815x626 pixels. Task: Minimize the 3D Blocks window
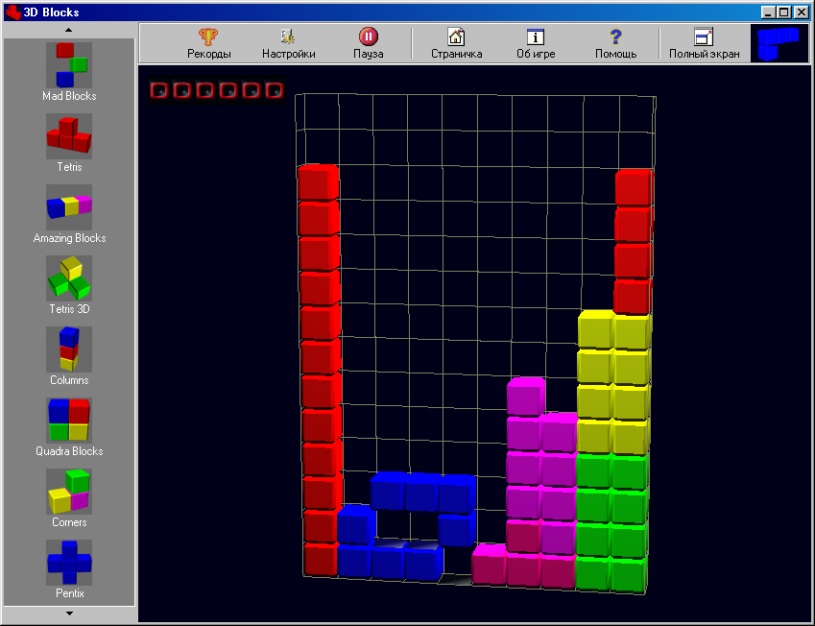point(768,12)
